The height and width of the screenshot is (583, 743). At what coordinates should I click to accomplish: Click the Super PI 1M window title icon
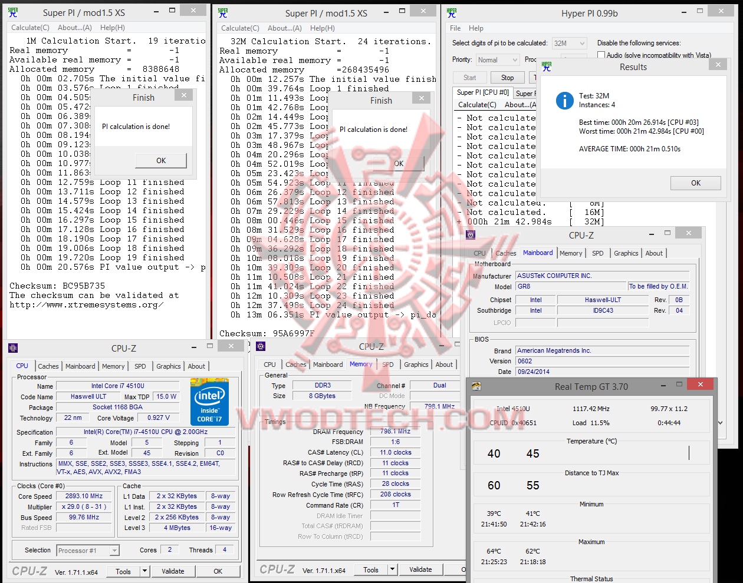13,12
